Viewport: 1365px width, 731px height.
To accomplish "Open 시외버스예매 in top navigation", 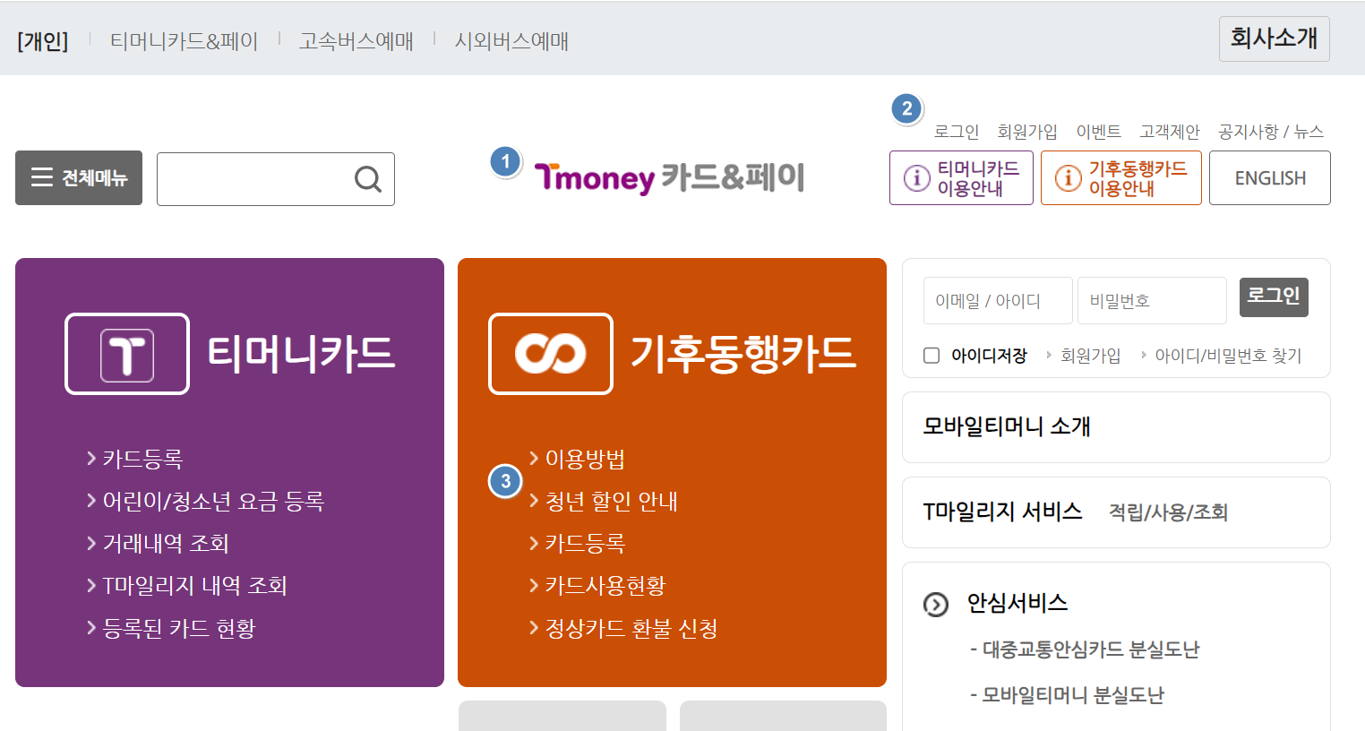I will click(511, 41).
